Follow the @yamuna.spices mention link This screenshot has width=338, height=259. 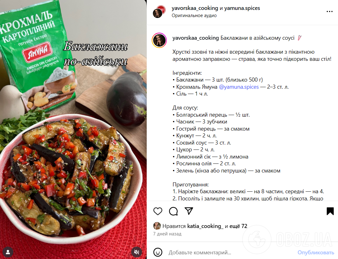(x=239, y=87)
